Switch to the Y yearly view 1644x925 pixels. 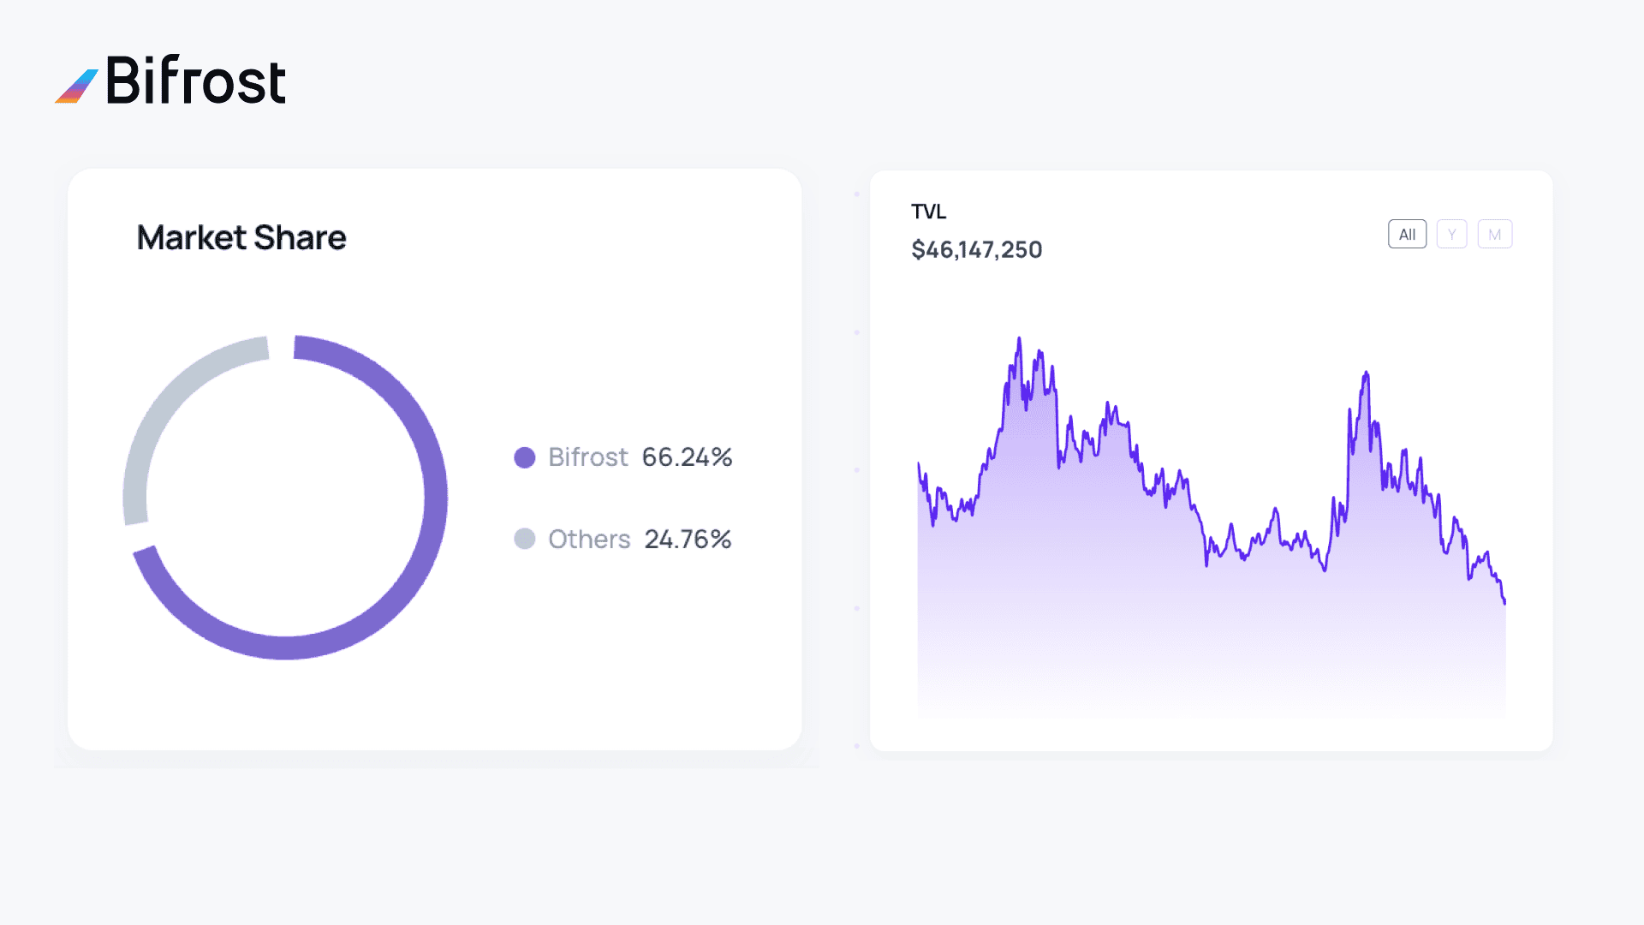[x=1451, y=233]
